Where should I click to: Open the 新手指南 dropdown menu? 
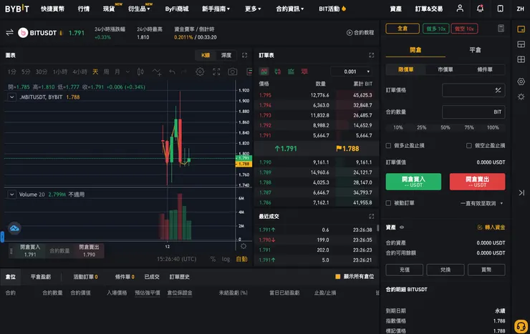[x=216, y=9]
